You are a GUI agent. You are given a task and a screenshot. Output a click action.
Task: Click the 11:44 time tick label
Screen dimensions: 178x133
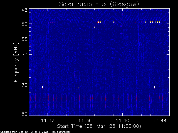[160, 121]
